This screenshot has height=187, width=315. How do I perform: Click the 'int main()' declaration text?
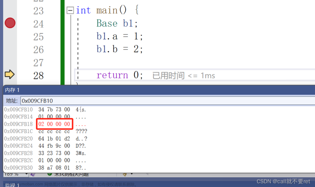point(101,10)
